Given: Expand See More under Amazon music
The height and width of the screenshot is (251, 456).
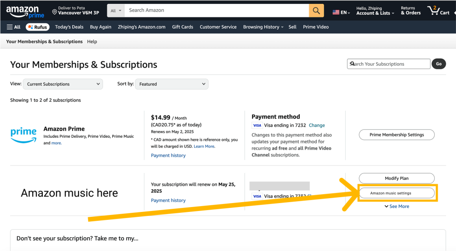Looking at the screenshot, I should pyautogui.click(x=397, y=206).
